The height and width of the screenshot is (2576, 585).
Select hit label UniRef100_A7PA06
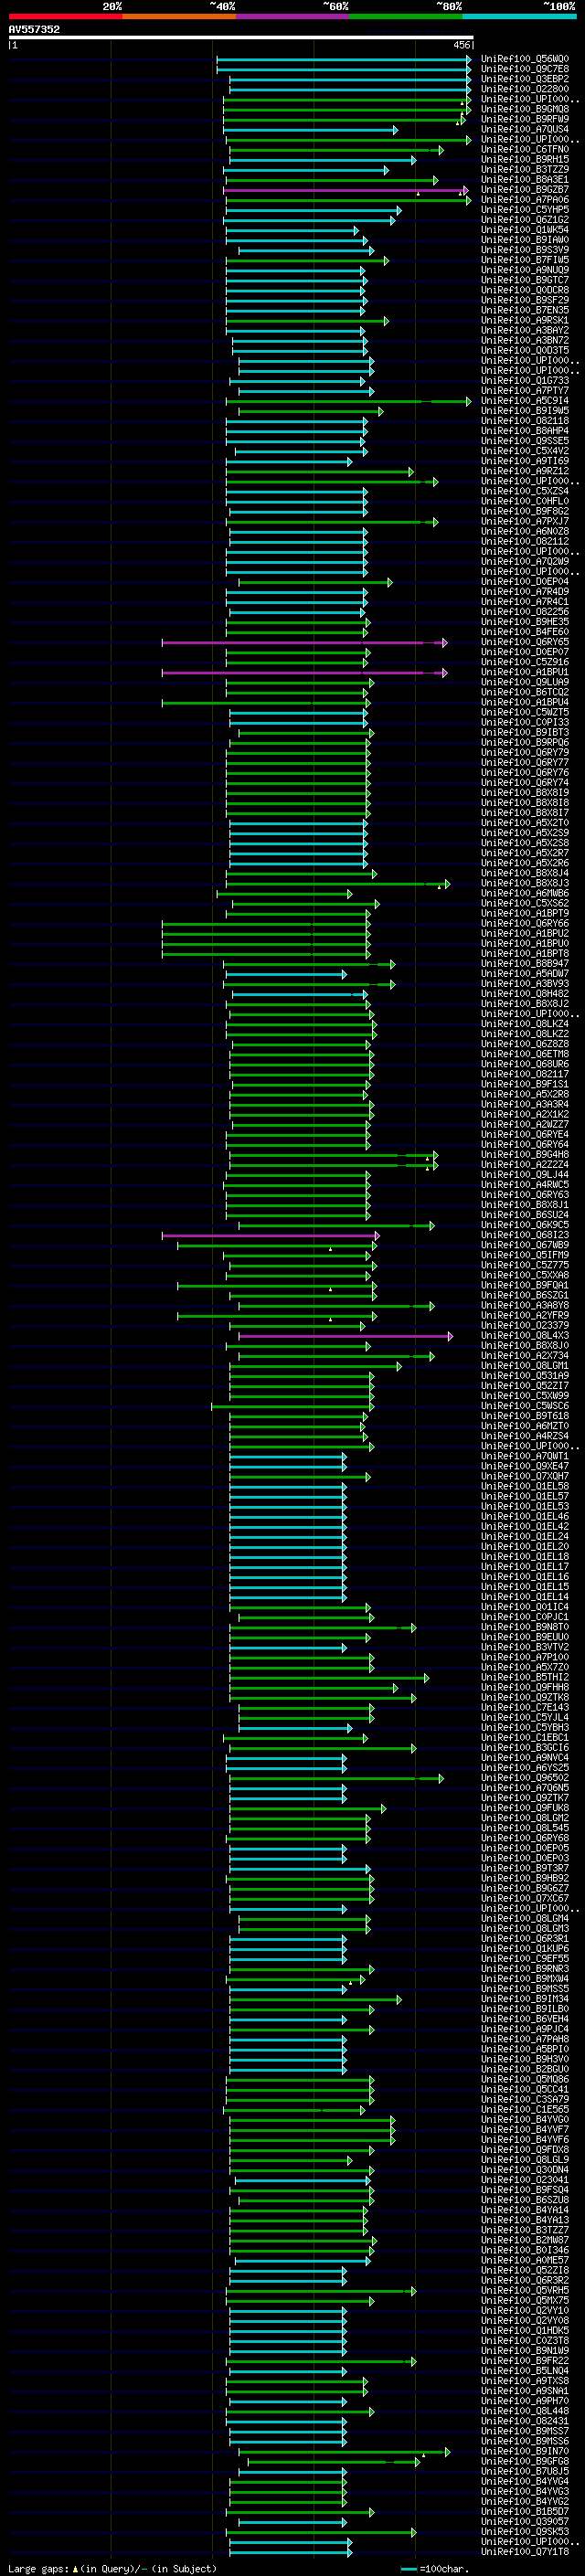click(x=525, y=200)
